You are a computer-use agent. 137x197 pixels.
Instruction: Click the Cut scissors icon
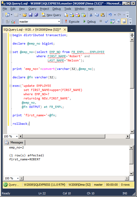91,15
